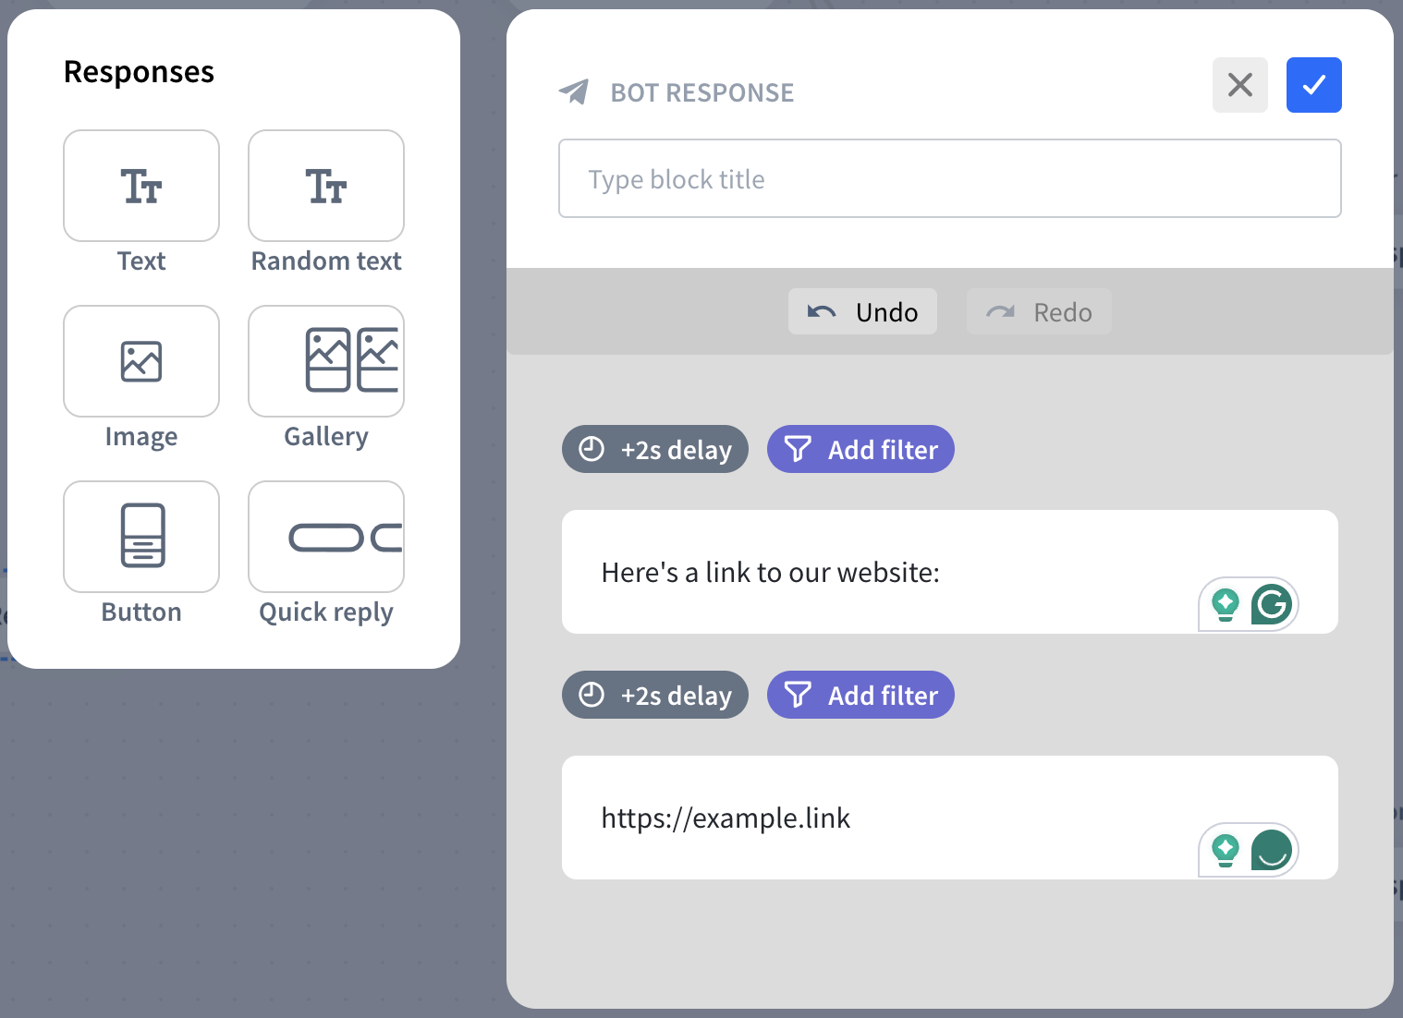Click the lightbulb suggestion icon in first message

click(1226, 605)
